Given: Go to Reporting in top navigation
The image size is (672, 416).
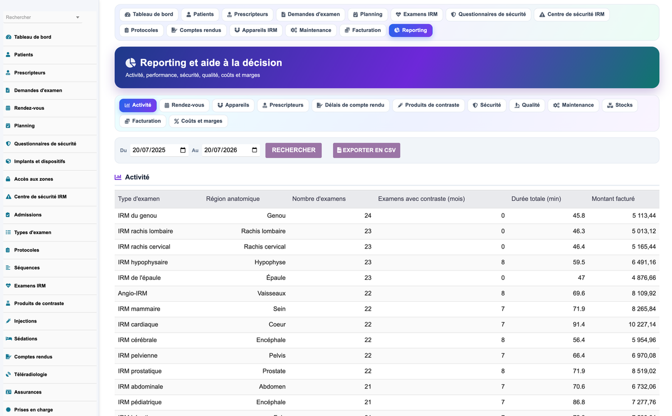Looking at the screenshot, I should (x=410, y=30).
